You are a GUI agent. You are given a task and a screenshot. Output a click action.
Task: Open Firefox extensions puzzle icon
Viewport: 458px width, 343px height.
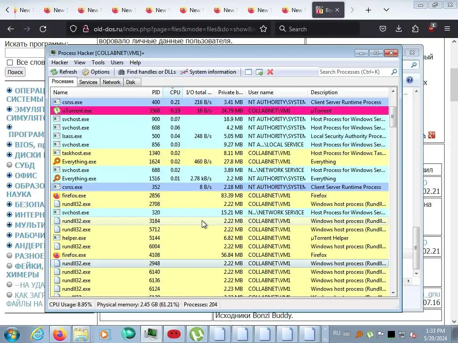point(415,29)
